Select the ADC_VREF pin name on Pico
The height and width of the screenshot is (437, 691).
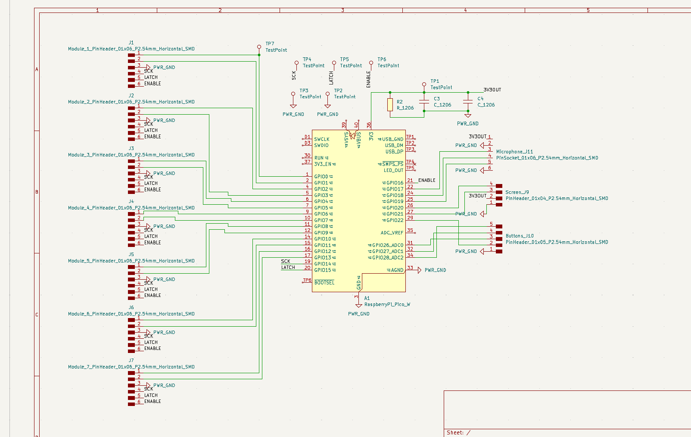click(x=392, y=233)
